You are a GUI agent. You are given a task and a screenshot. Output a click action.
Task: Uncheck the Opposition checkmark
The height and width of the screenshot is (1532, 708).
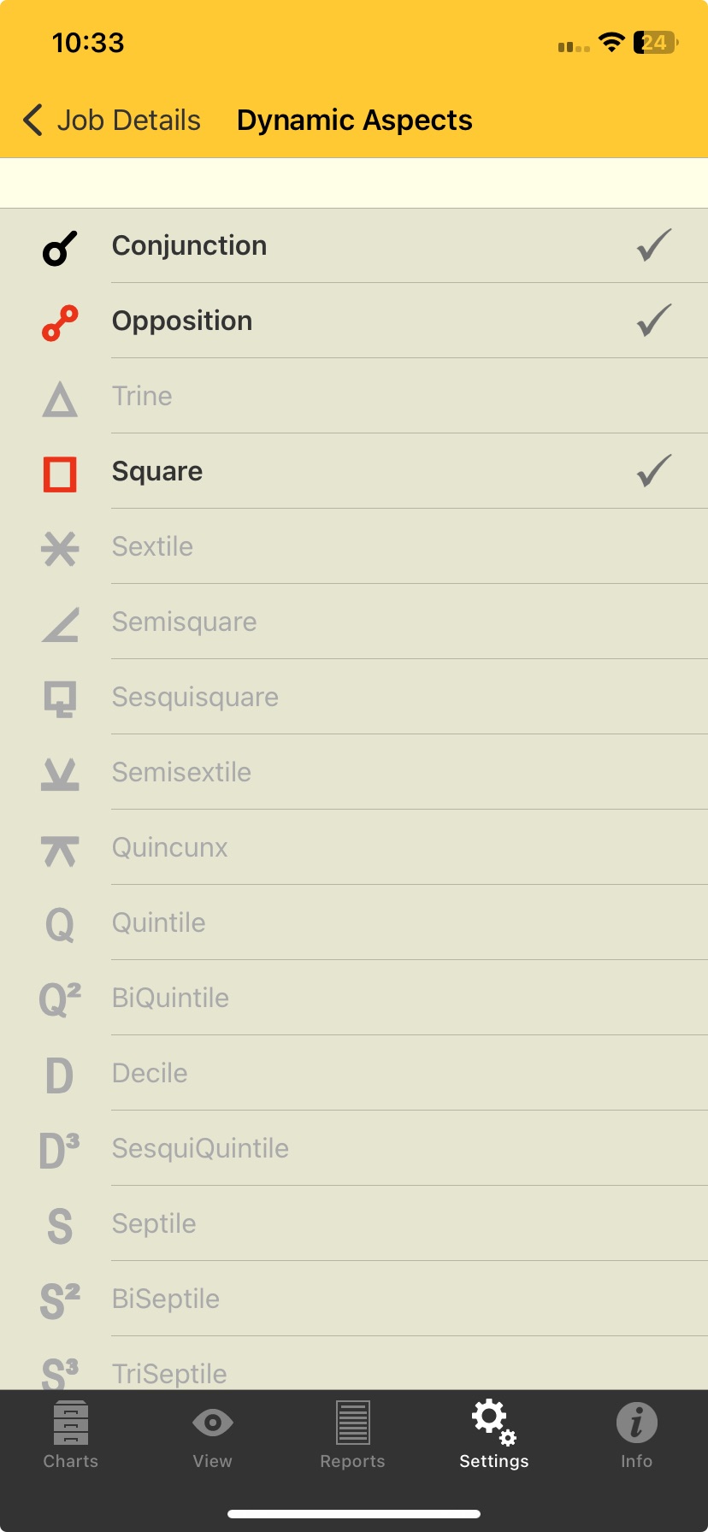(654, 321)
